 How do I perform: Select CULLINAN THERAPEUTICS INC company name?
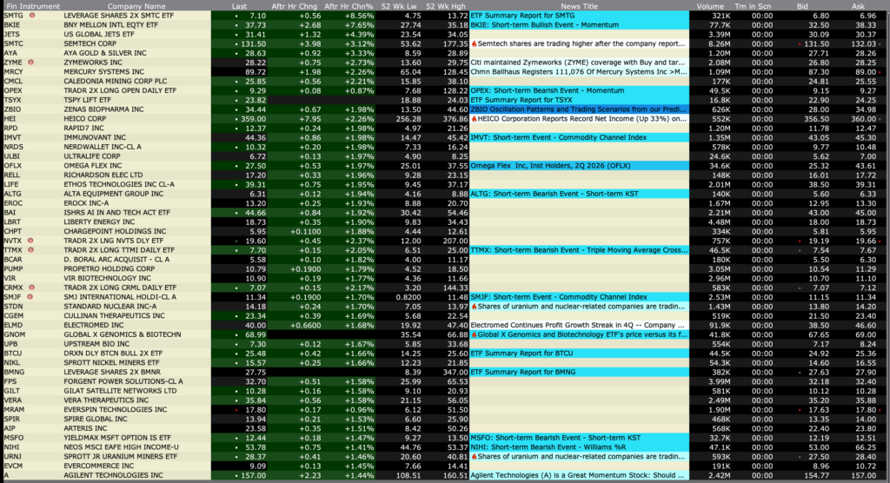tap(114, 315)
